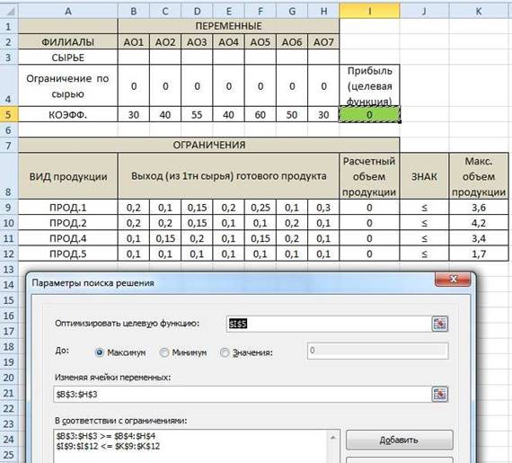The height and width of the screenshot is (463, 512).
Task: Select the Максимум radio button
Action: click(x=100, y=352)
